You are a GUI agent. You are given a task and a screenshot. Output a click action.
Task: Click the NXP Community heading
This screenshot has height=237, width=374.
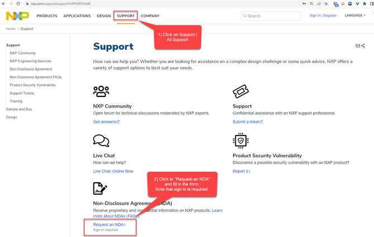point(112,106)
